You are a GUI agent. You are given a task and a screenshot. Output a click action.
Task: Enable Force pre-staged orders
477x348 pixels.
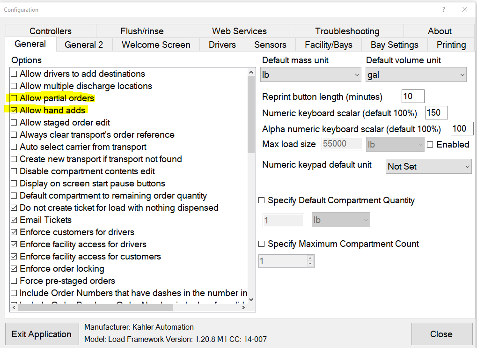pos(14,281)
